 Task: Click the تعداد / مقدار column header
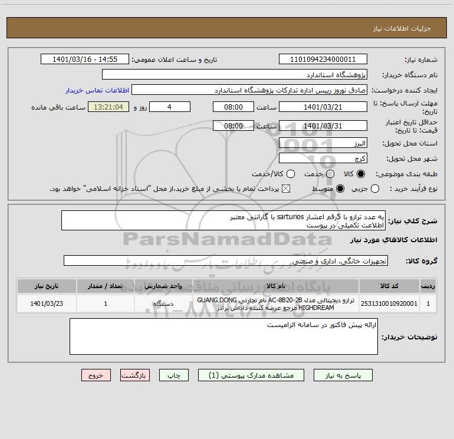pyautogui.click(x=106, y=286)
